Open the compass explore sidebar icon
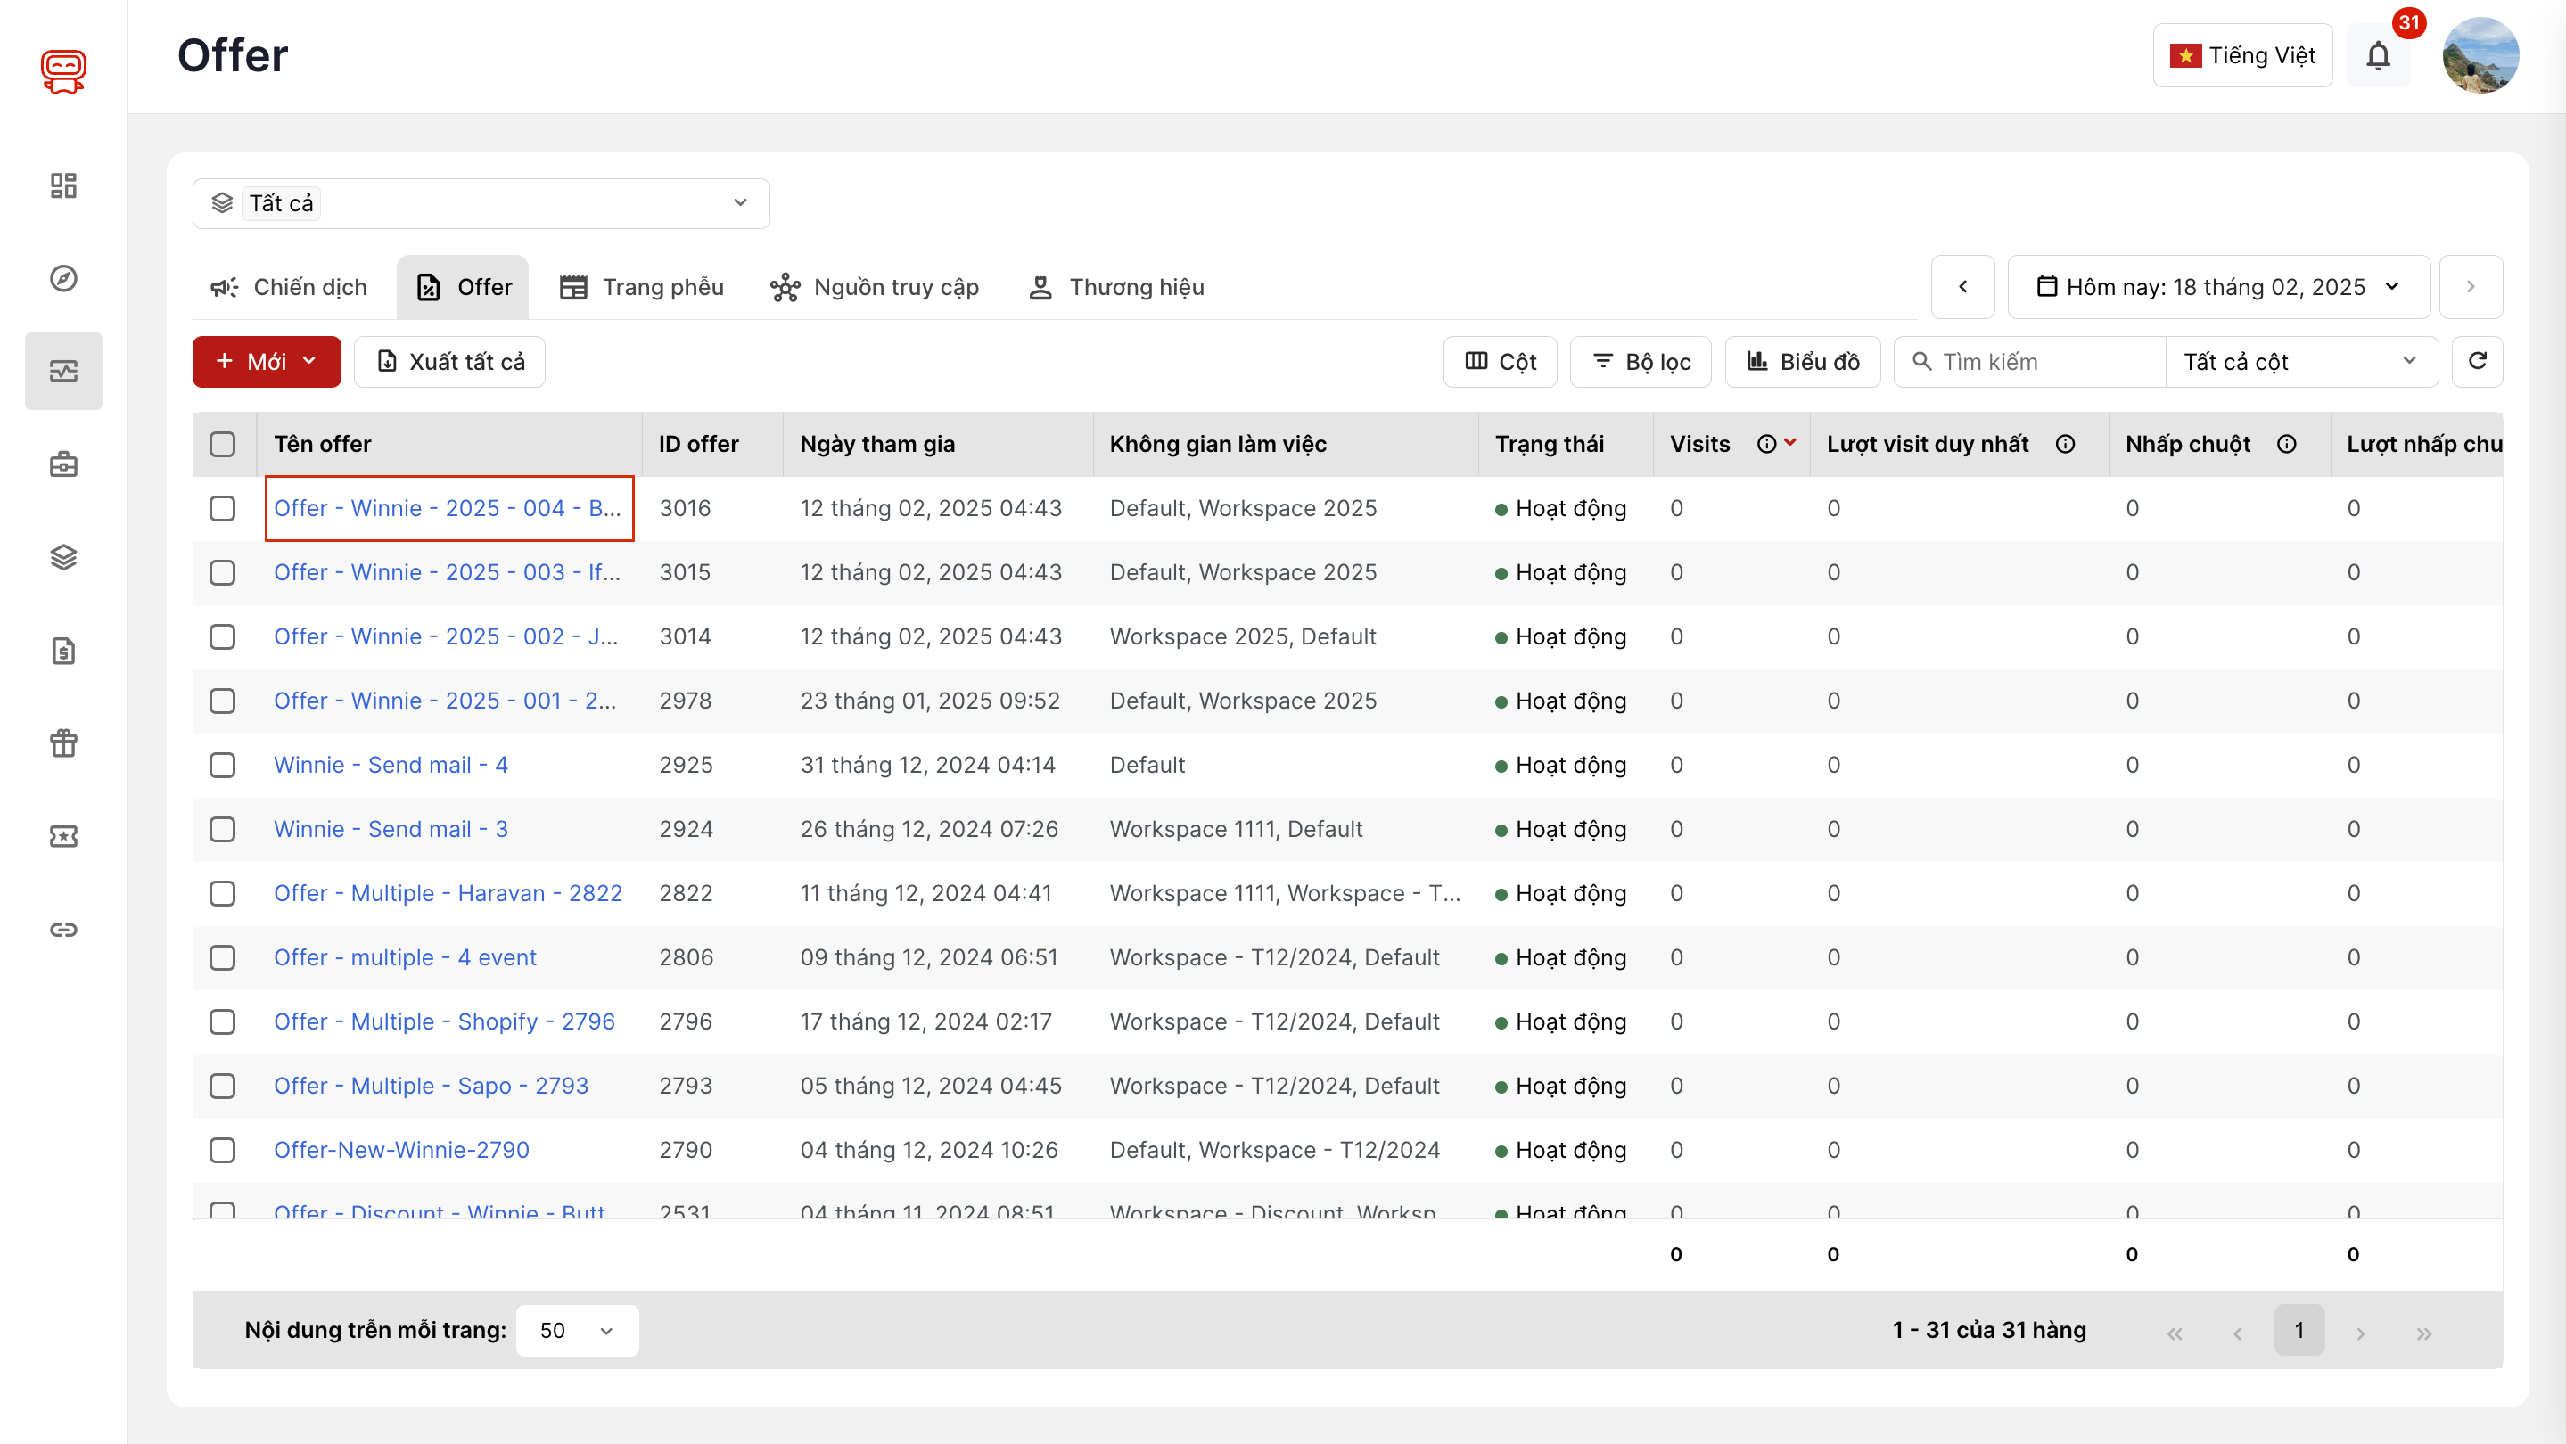 coord(64,278)
